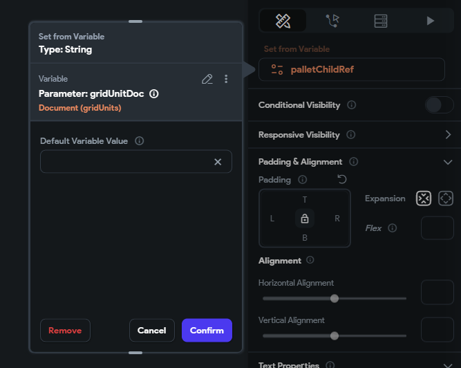Grab the dialog bottom resize handle
Viewport: 461px width, 368px height.
click(x=135, y=353)
